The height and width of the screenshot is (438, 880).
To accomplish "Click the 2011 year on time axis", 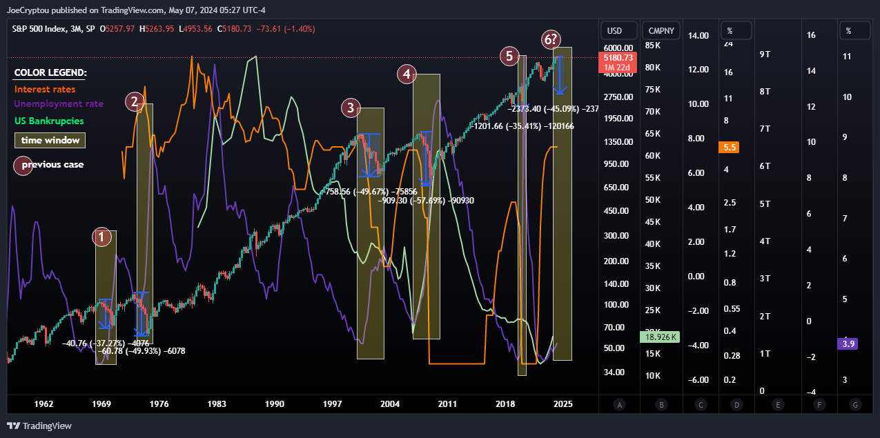I will (447, 404).
